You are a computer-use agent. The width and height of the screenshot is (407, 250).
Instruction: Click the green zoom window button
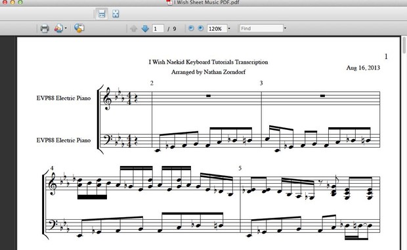20,2
